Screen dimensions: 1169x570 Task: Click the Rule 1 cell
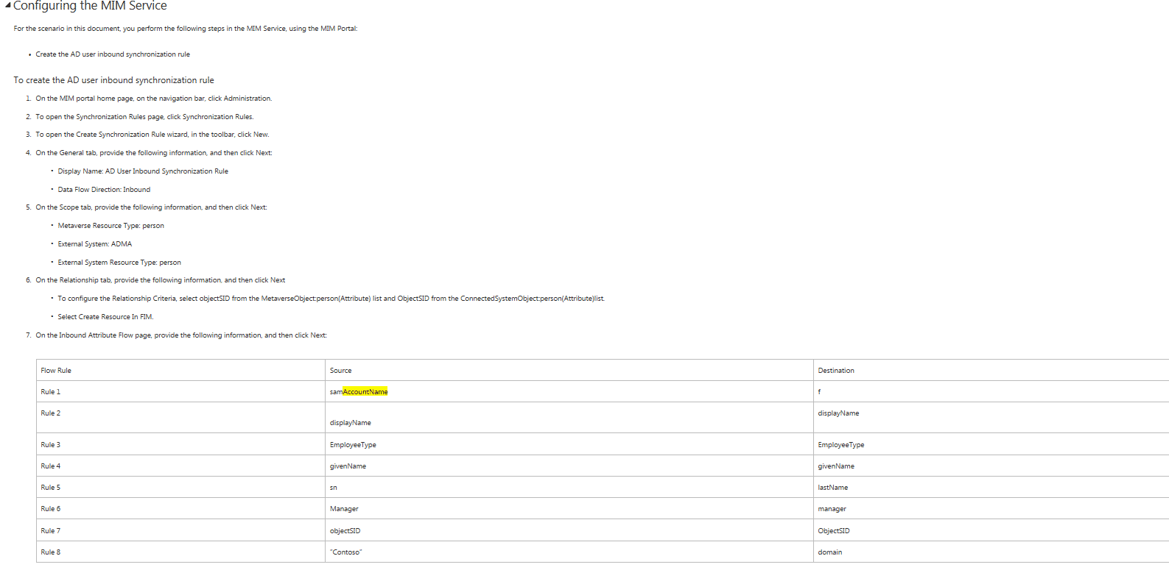51,392
